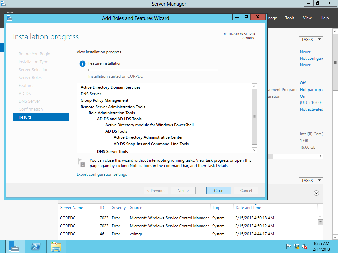Expand the events section with circular chevron
This screenshot has width=338, height=253.
pyautogui.click(x=316, y=193)
